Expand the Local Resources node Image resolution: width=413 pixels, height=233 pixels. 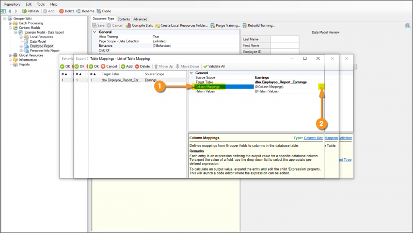coord(21,37)
